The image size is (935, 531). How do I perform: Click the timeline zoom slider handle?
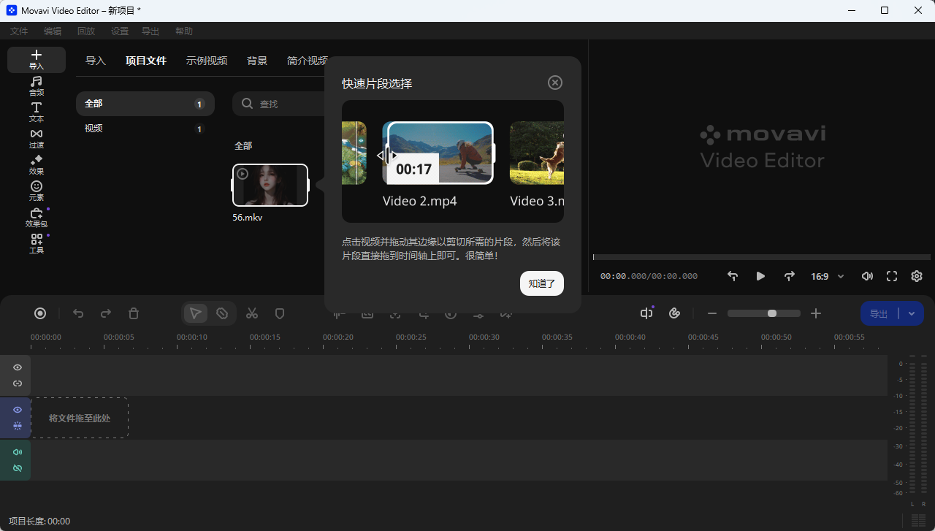pyautogui.click(x=772, y=313)
